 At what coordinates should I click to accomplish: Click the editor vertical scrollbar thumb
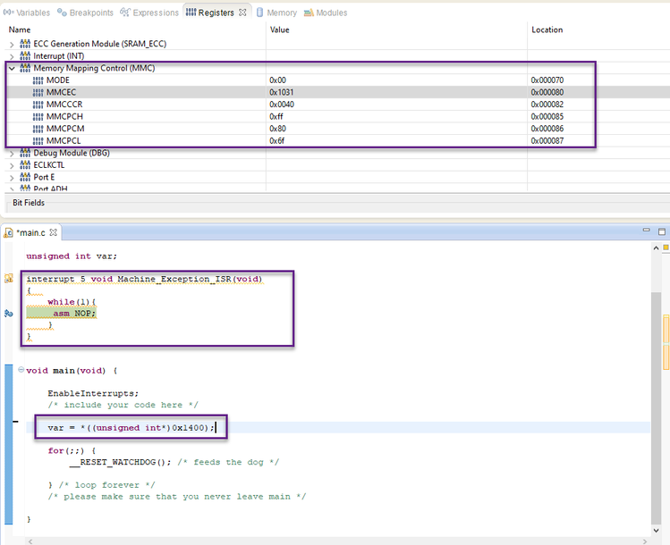tap(656, 408)
